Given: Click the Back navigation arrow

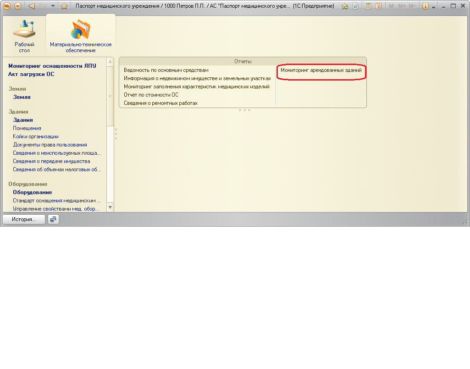Looking at the screenshot, I should (32, 6).
